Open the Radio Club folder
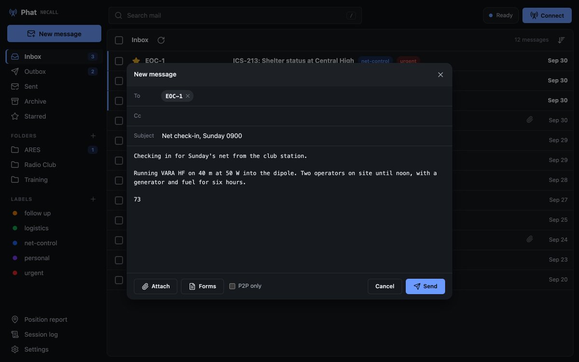The width and height of the screenshot is (579, 362). click(54, 165)
